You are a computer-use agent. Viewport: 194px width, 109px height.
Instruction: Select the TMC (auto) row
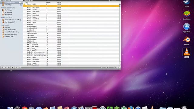(x=71, y=35)
